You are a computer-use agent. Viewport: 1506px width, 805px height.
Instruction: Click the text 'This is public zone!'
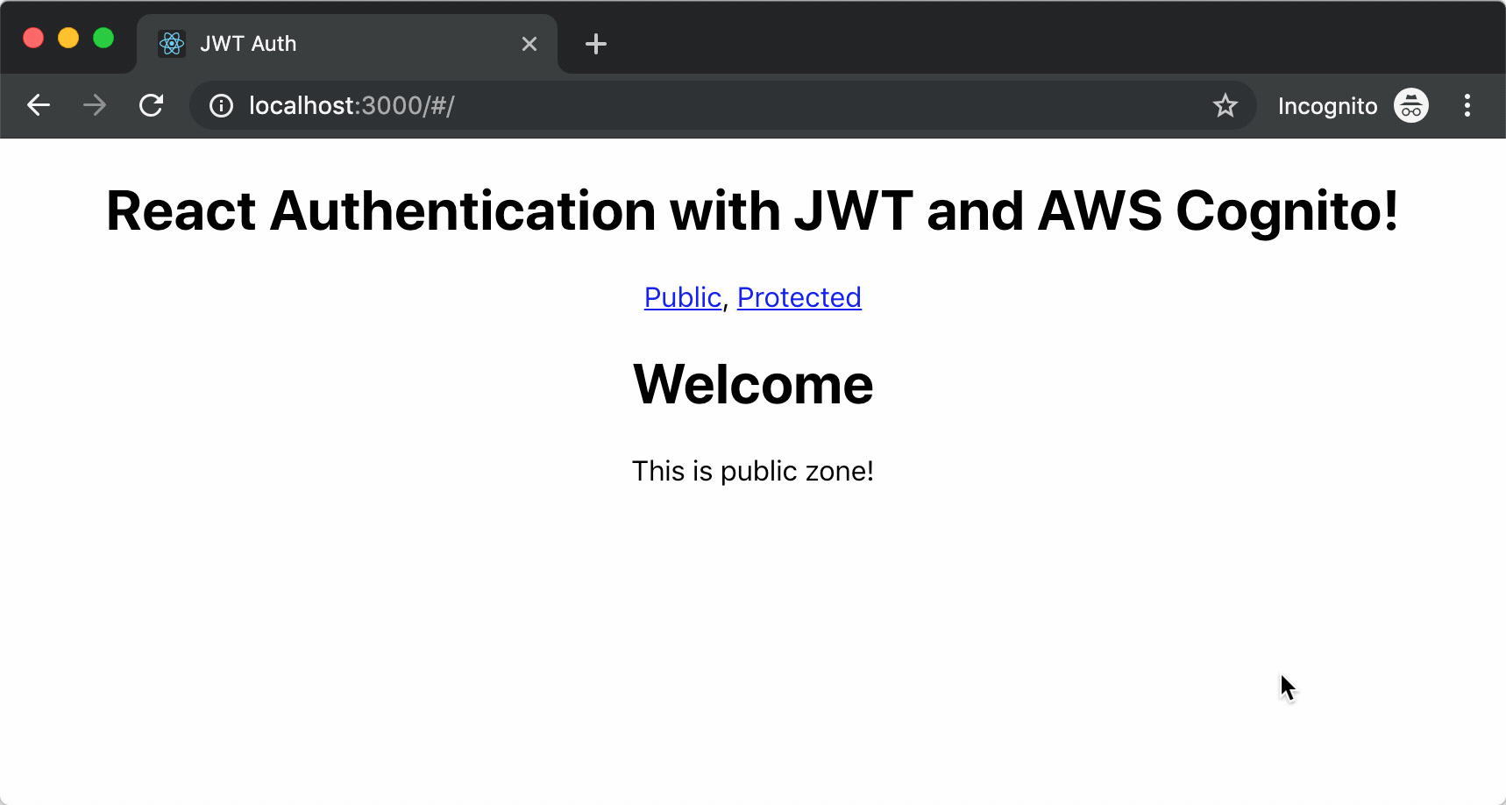(753, 471)
